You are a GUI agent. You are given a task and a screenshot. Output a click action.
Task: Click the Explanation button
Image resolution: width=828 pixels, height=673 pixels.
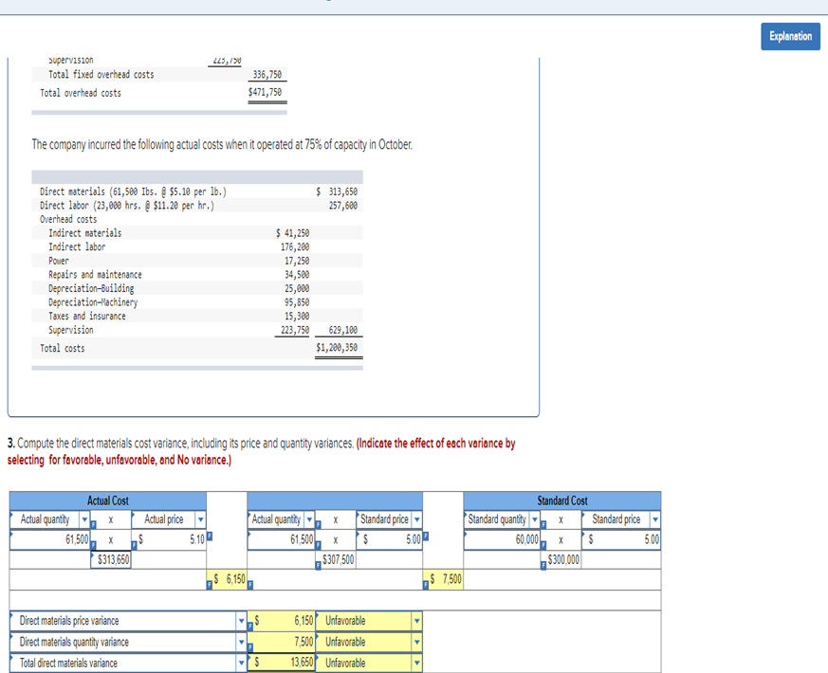(790, 36)
